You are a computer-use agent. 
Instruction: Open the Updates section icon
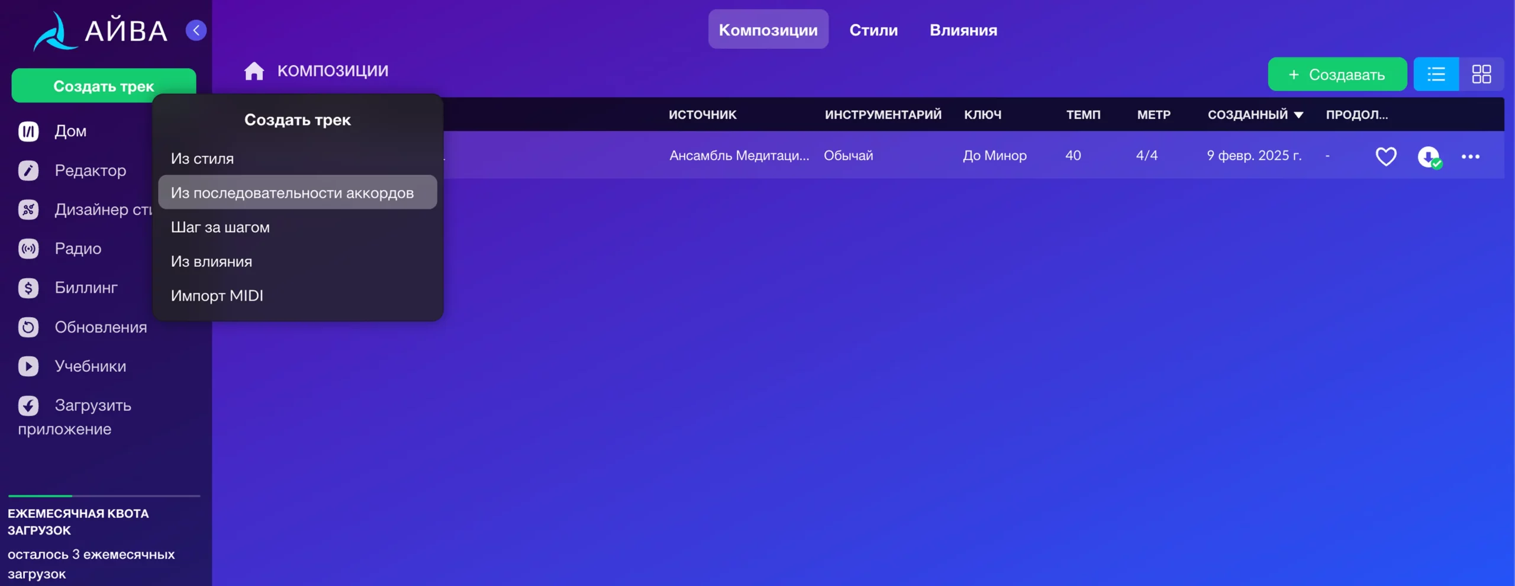28,327
